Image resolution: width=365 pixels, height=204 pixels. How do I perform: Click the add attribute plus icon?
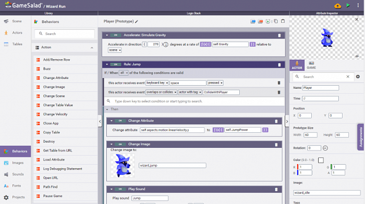coord(358,76)
